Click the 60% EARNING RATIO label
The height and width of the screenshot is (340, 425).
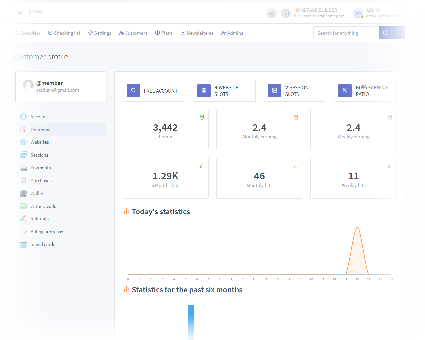pyautogui.click(x=372, y=91)
